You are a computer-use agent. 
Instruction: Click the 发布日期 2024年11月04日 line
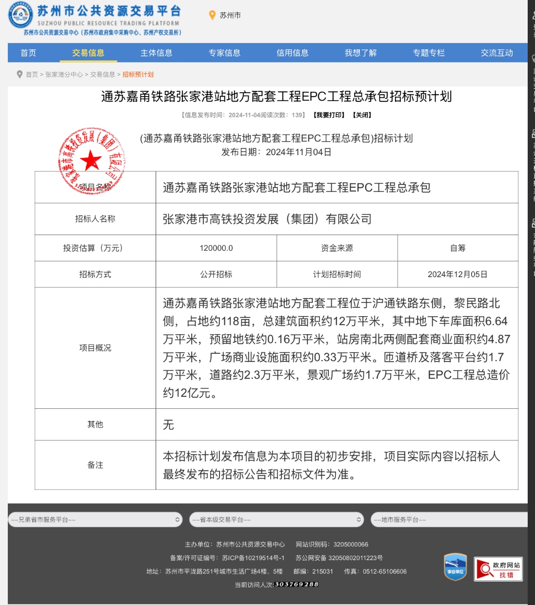coord(277,152)
